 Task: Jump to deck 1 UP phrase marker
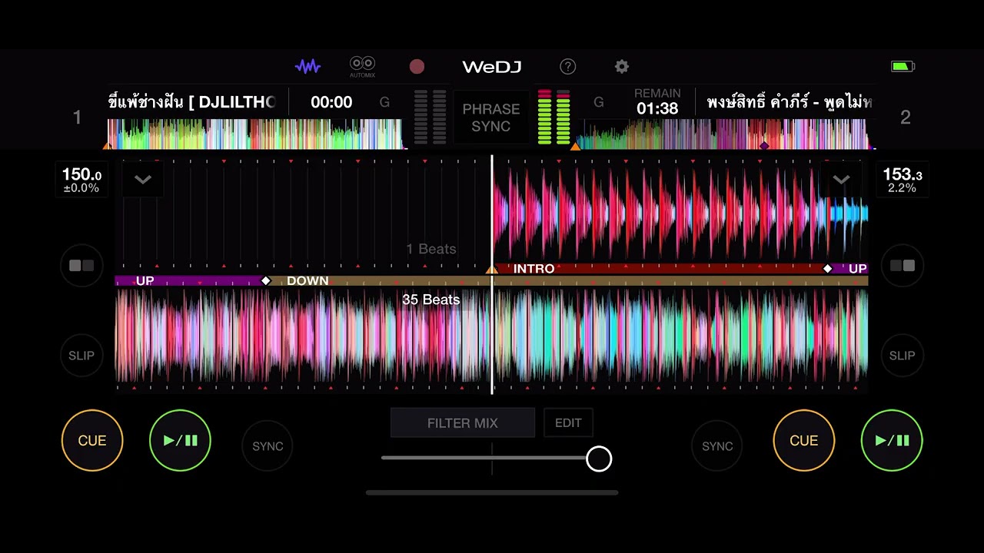(x=145, y=281)
